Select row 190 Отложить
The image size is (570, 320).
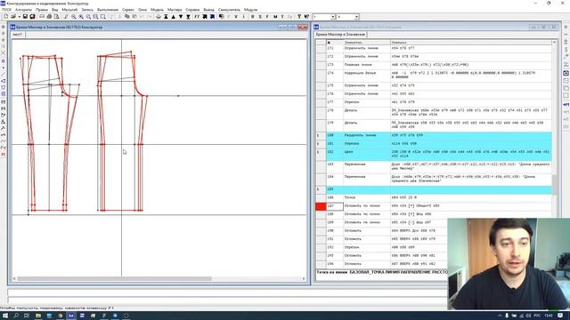pos(382,231)
